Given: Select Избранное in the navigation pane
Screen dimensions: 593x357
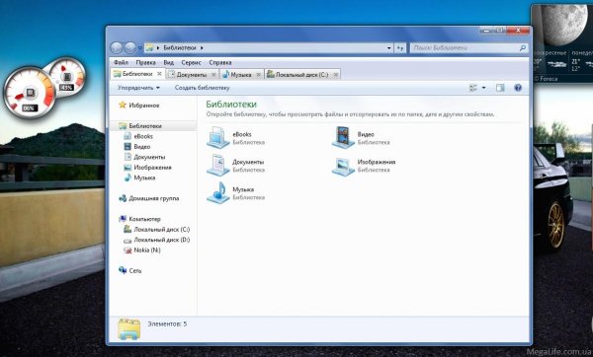Looking at the screenshot, I should coord(139,105).
